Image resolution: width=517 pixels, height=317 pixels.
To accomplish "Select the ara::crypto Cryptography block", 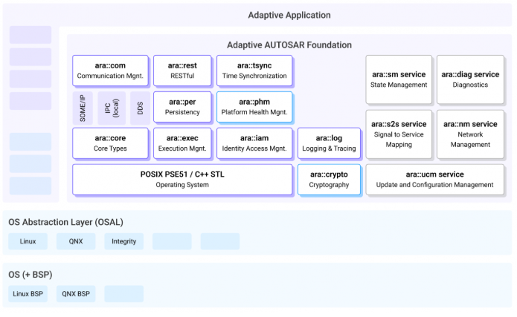I will point(329,180).
